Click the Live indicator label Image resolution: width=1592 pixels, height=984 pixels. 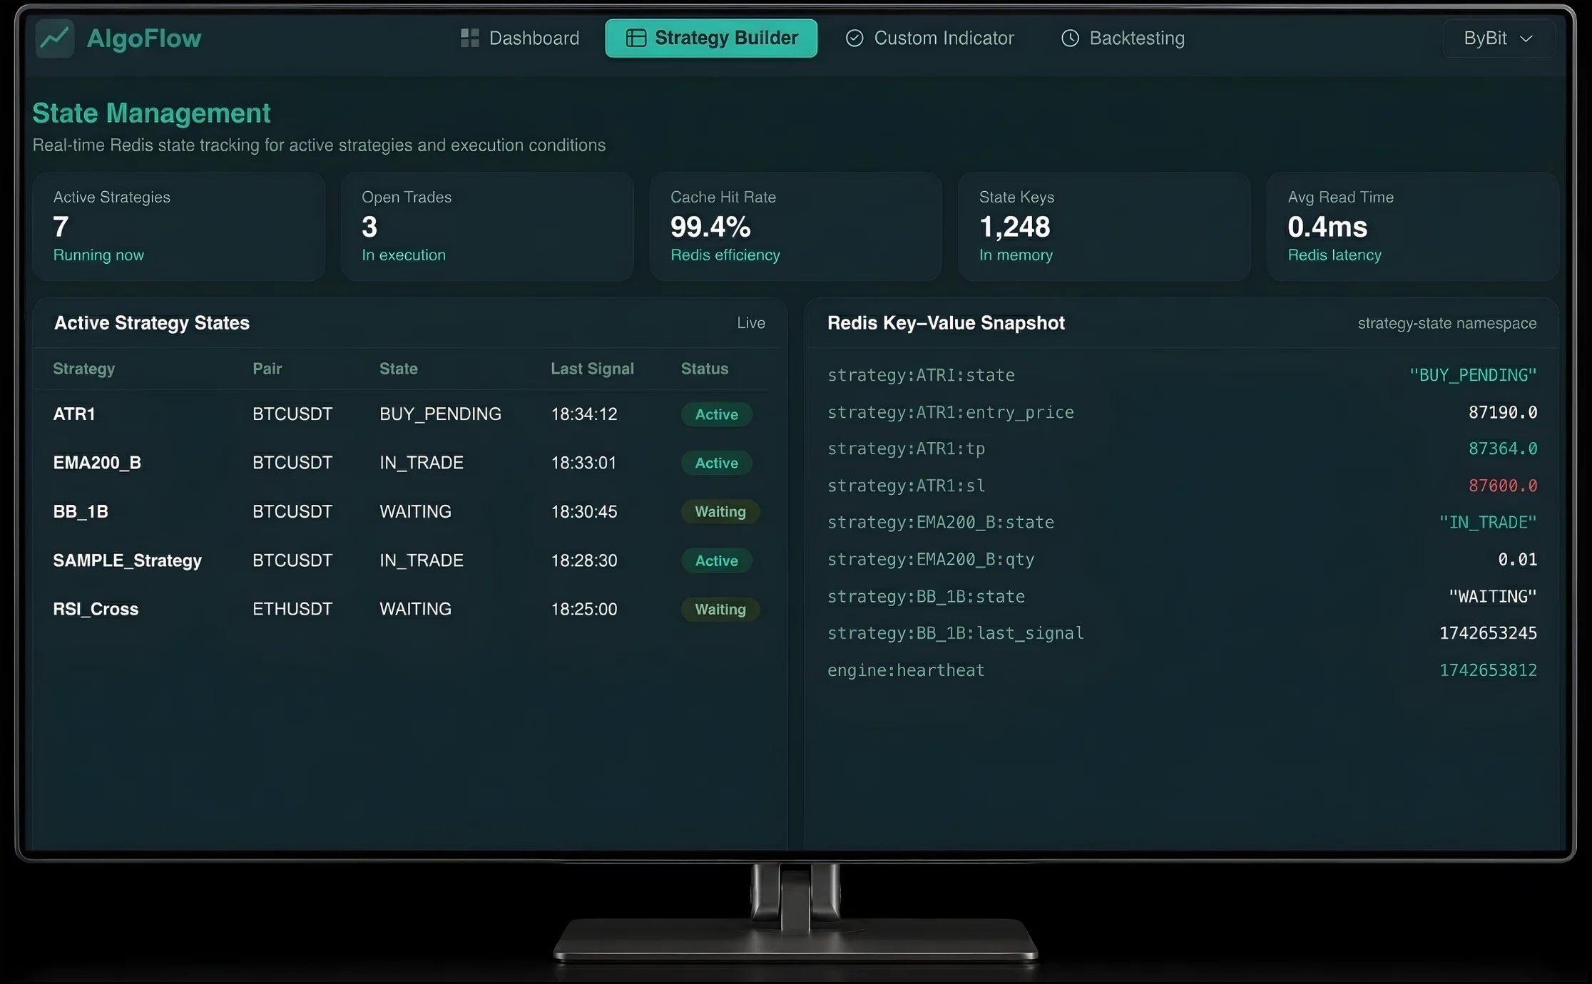point(750,323)
